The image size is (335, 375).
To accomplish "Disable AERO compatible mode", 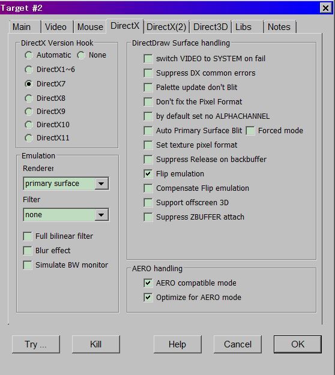I will (x=148, y=283).
